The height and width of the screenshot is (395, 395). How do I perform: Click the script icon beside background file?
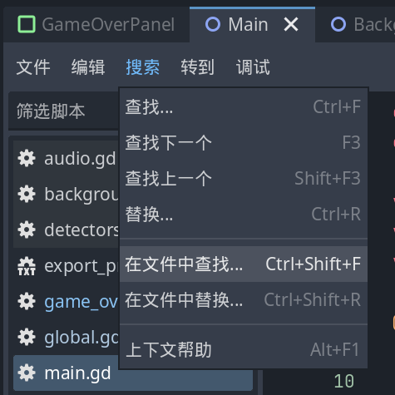tap(27, 195)
